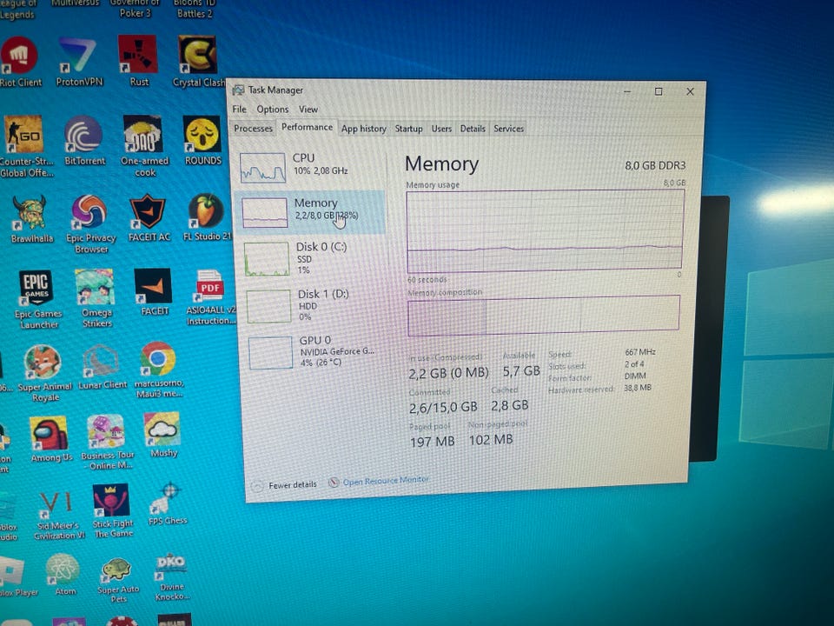Image resolution: width=834 pixels, height=626 pixels.
Task: Click the 102 MB Non-paged pool value
Action: pos(490,440)
